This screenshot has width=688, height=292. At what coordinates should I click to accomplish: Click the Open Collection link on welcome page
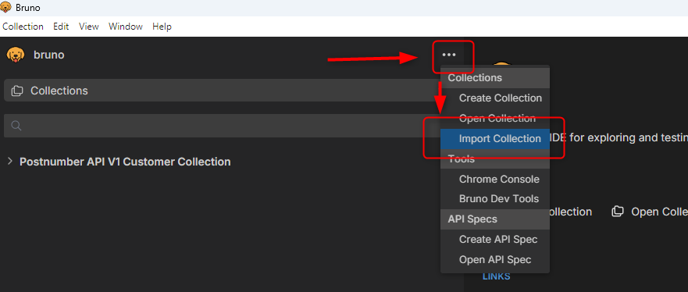click(659, 212)
